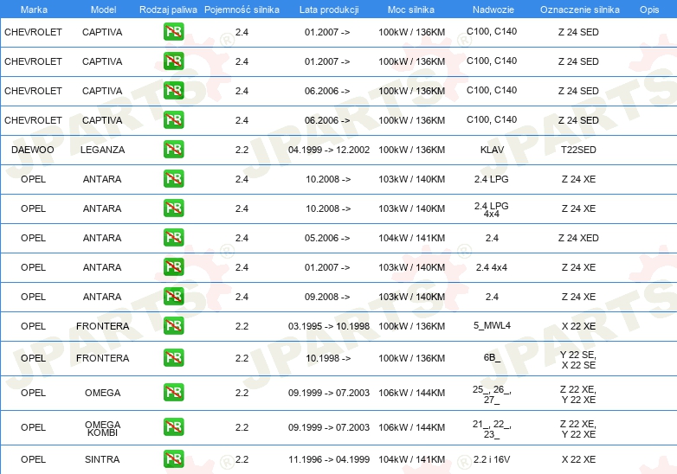The width and height of the screenshot is (677, 474).
Task: Click the 2.4 LPG 4x4 body cell
Action: (492, 209)
